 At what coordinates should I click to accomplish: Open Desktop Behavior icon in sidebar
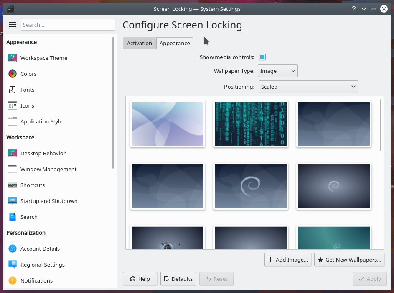point(13,153)
